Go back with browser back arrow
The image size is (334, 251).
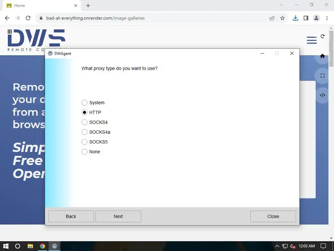(x=7, y=18)
